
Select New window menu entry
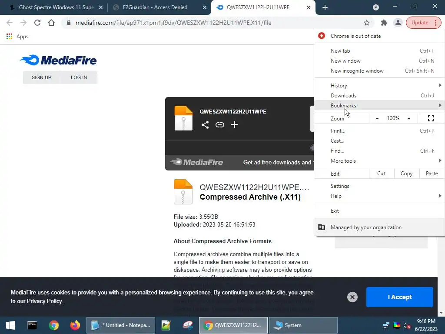click(379, 61)
